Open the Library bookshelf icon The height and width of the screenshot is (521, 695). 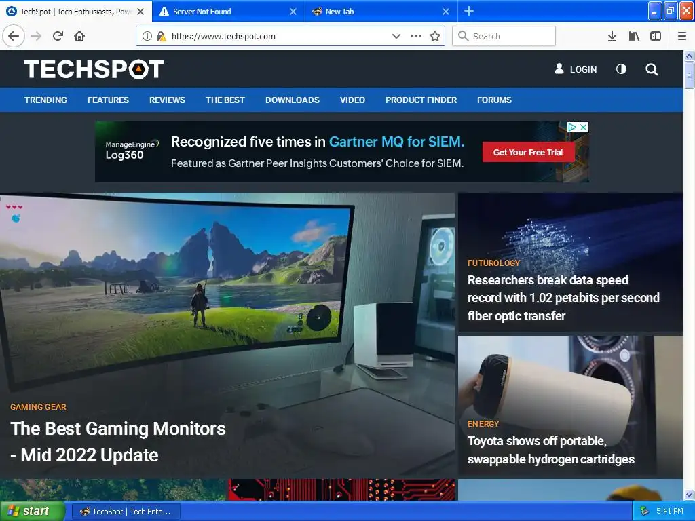634,36
